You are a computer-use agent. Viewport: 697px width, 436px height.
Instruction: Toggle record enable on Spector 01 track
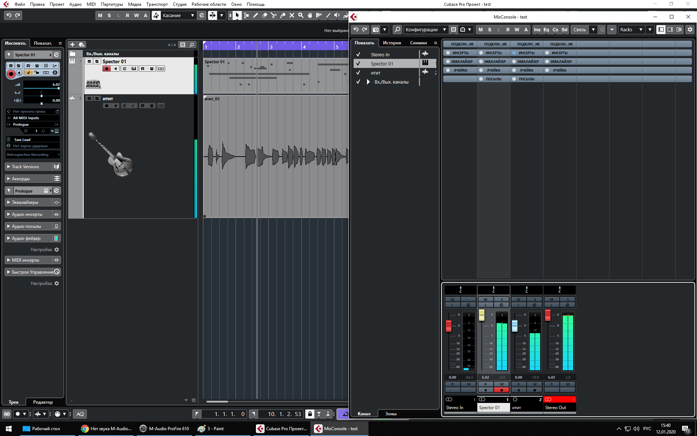(106, 69)
